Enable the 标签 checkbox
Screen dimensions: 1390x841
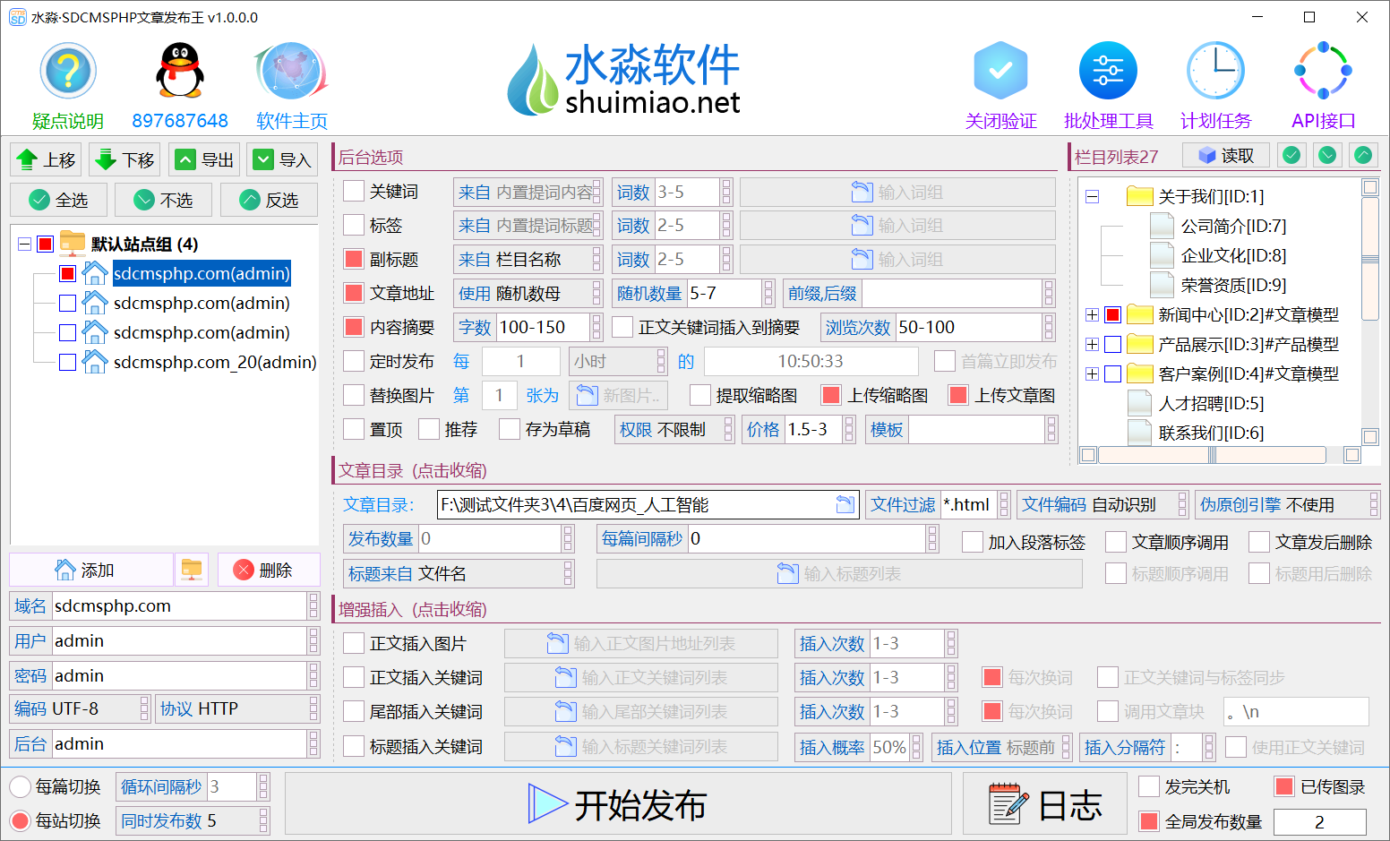(x=354, y=225)
